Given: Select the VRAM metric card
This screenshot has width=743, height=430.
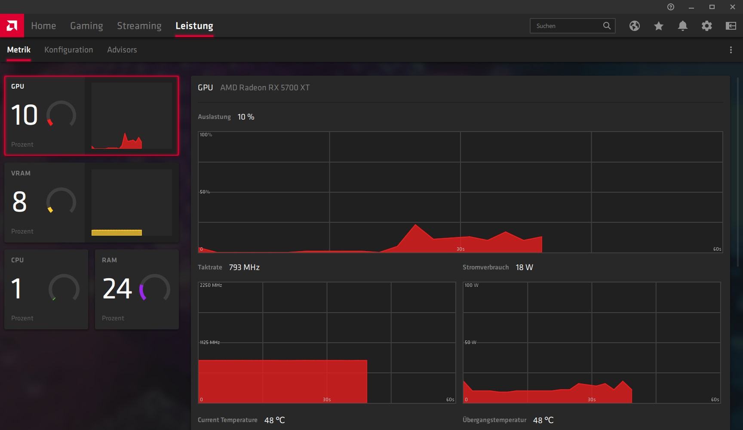Looking at the screenshot, I should coord(92,203).
